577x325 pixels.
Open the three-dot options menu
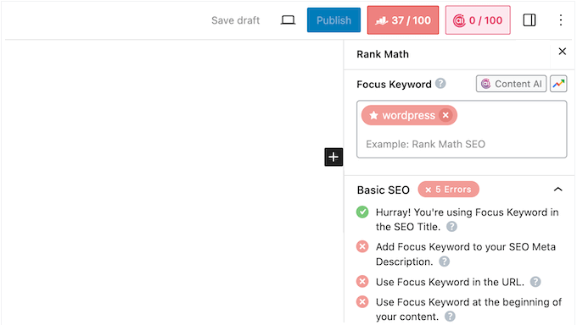pyautogui.click(x=561, y=19)
